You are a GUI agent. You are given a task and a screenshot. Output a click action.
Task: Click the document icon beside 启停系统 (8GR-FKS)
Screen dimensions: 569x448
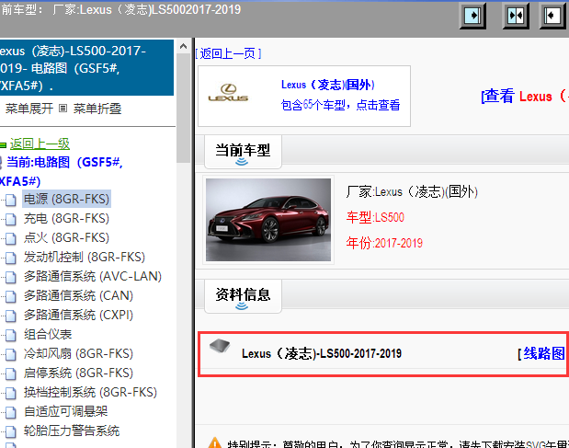11,373
